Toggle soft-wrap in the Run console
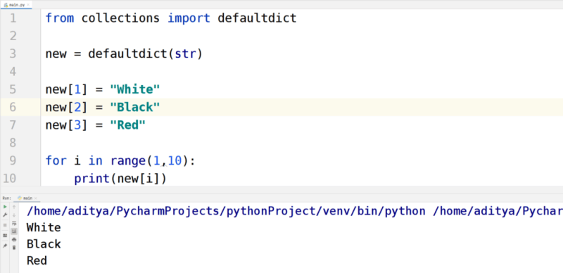This screenshot has height=273, width=563. [x=14, y=224]
